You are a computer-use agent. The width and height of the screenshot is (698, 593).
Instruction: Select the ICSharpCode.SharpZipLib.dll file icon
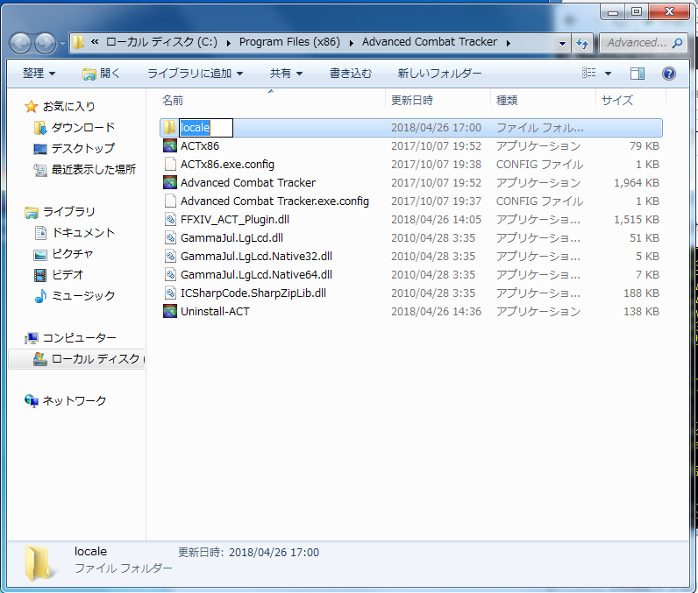click(169, 293)
